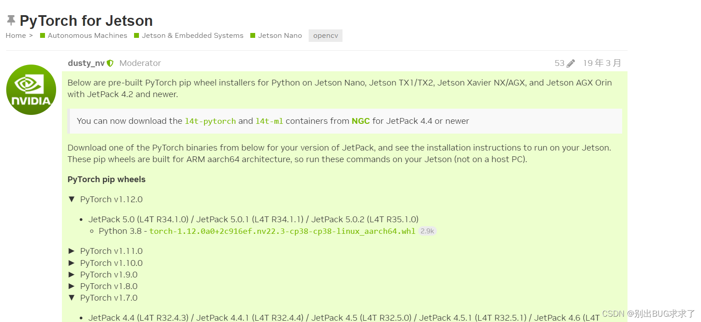701x322 pixels.
Task: Open the NGC link
Action: click(361, 121)
